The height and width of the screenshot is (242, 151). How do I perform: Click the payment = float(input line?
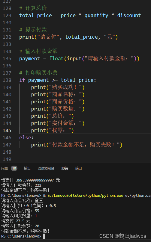click(79, 59)
